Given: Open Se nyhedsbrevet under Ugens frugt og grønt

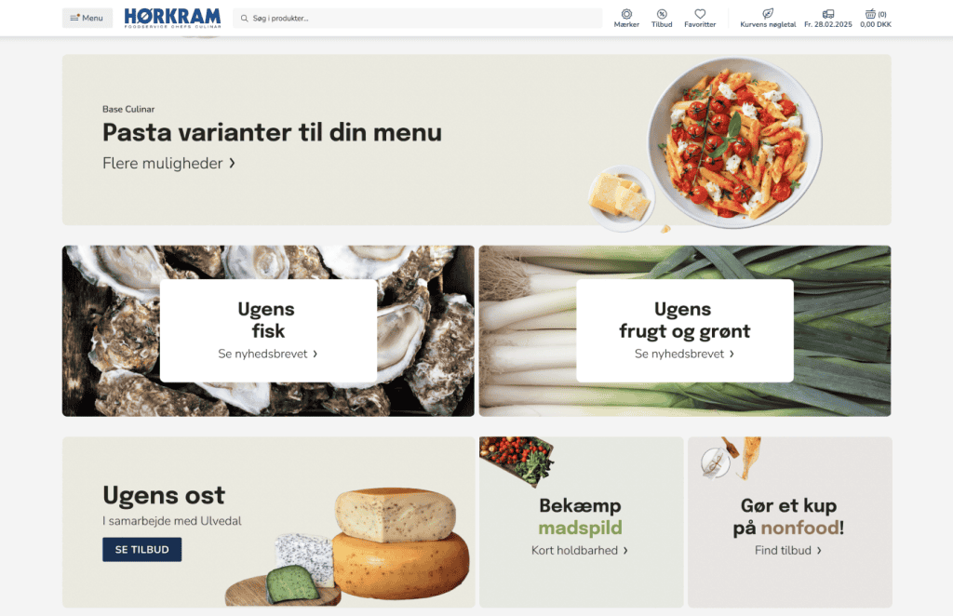Looking at the screenshot, I should pos(684,354).
